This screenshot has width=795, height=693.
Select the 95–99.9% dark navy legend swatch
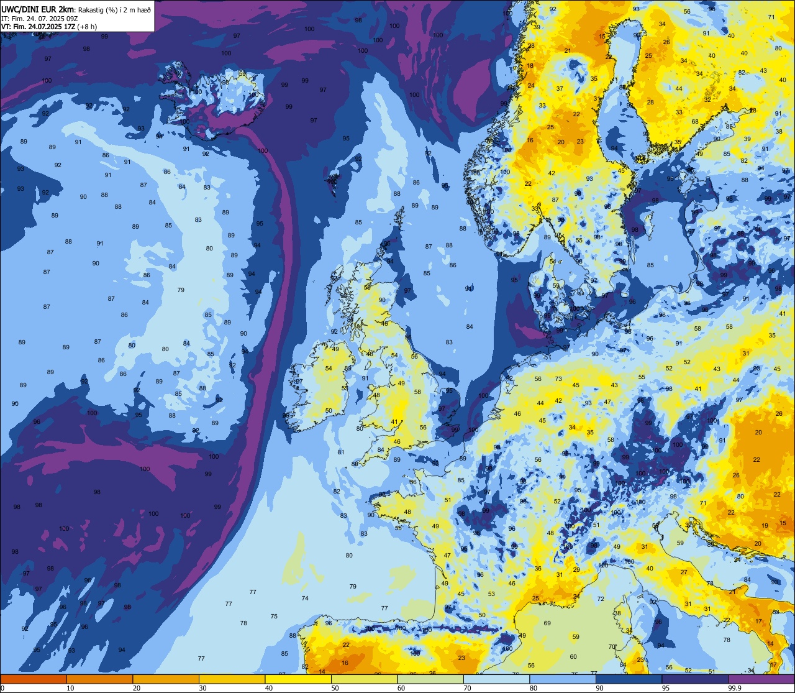[695, 679]
